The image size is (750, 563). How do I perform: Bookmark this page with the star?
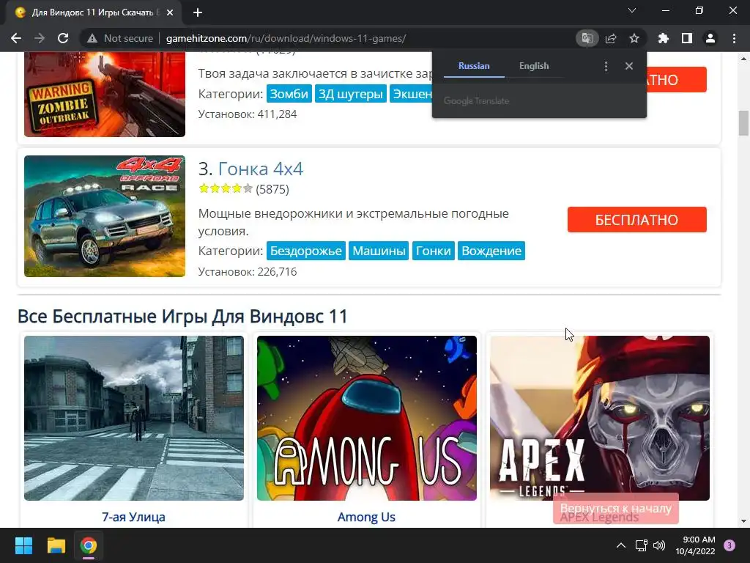click(634, 38)
